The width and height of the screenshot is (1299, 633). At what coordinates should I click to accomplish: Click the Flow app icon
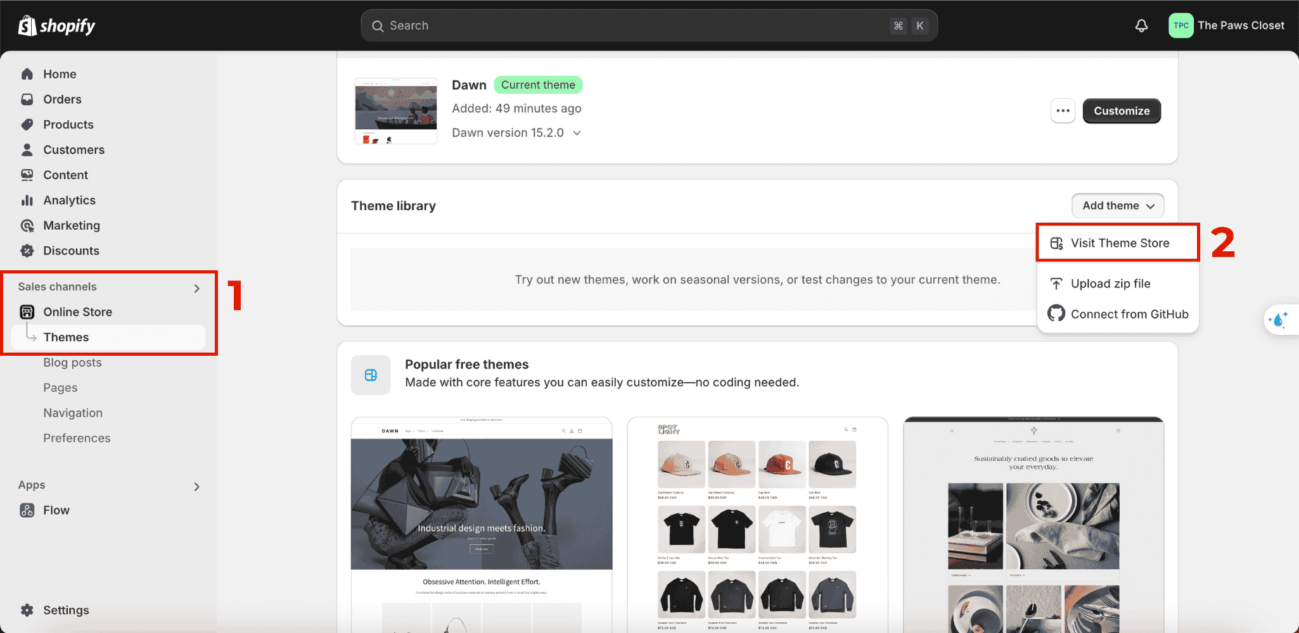[x=27, y=510]
